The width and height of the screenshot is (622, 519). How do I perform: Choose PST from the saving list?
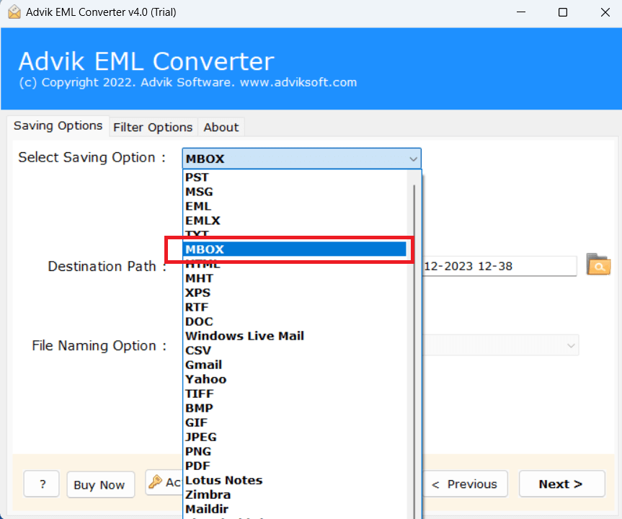coord(295,177)
